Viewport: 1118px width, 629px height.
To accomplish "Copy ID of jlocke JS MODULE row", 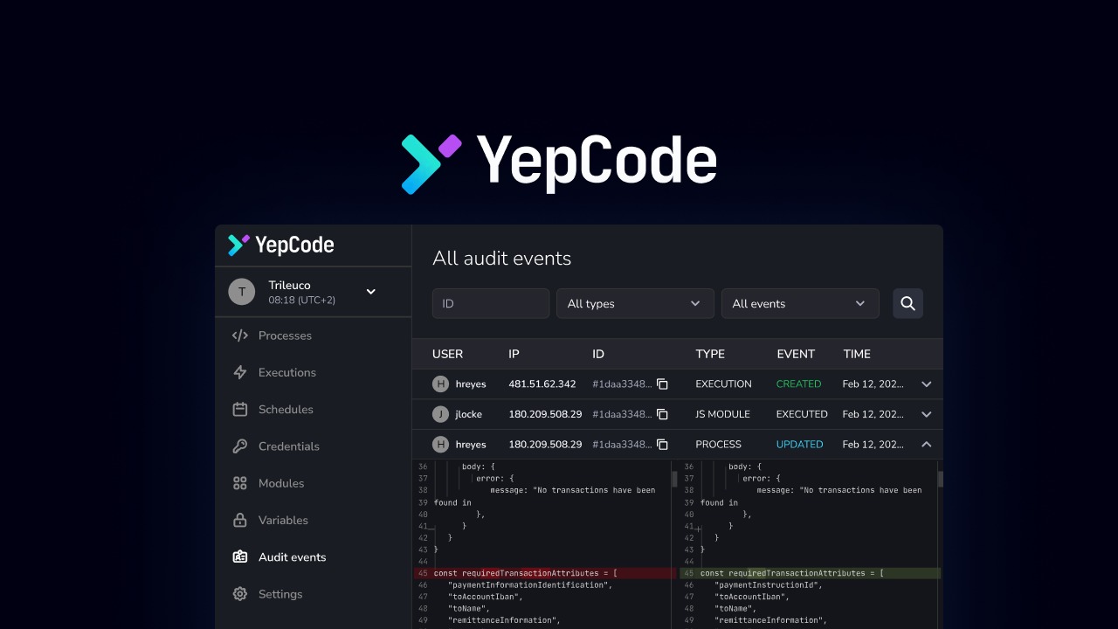I will click(x=662, y=414).
